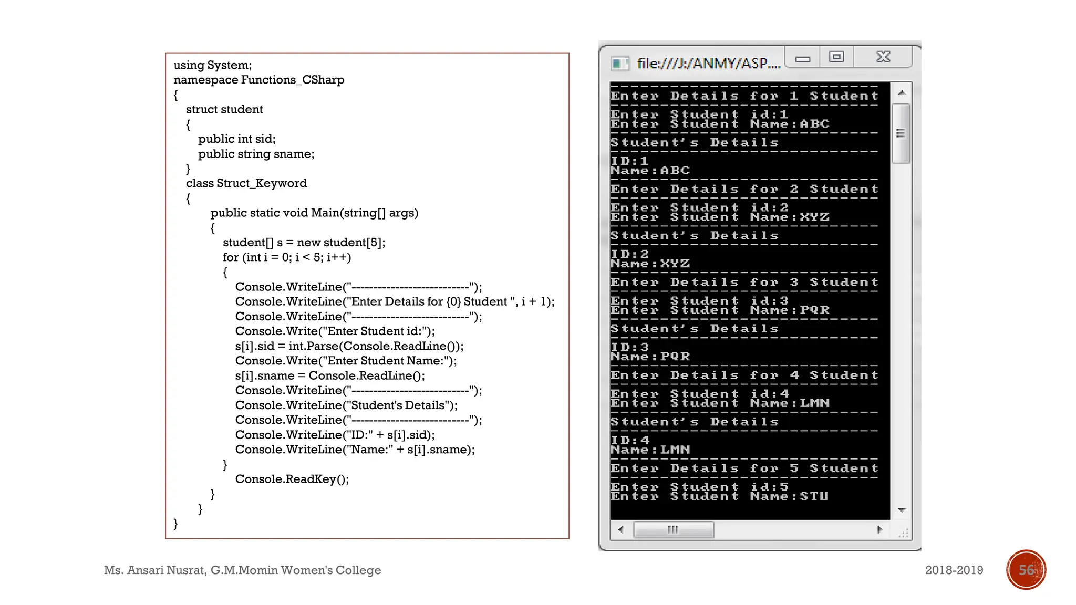Click console output 'Enter Student Name:LMN'
1076x605 pixels.
pos(720,403)
